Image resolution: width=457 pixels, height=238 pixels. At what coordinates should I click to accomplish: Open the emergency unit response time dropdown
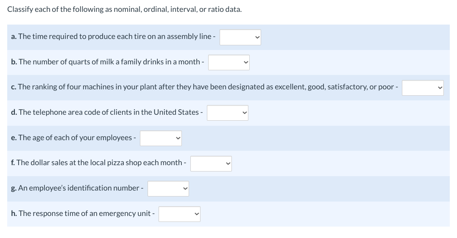click(x=179, y=214)
